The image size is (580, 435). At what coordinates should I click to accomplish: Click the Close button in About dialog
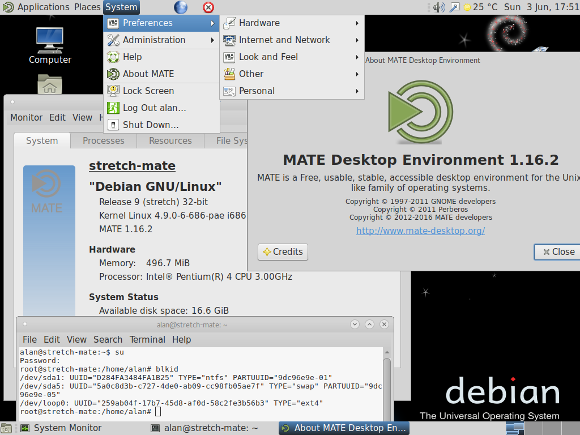tap(558, 252)
